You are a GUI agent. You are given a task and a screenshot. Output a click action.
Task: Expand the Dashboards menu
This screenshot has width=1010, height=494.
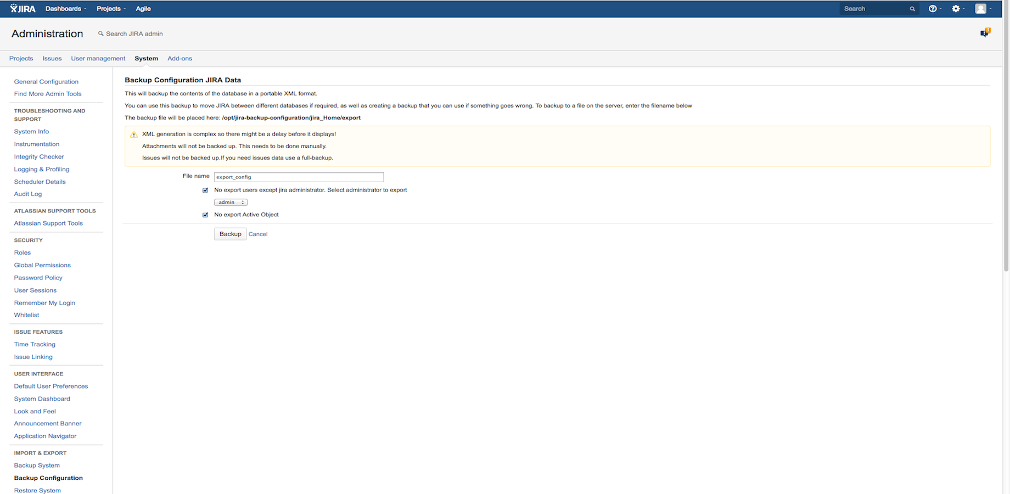tap(66, 8)
